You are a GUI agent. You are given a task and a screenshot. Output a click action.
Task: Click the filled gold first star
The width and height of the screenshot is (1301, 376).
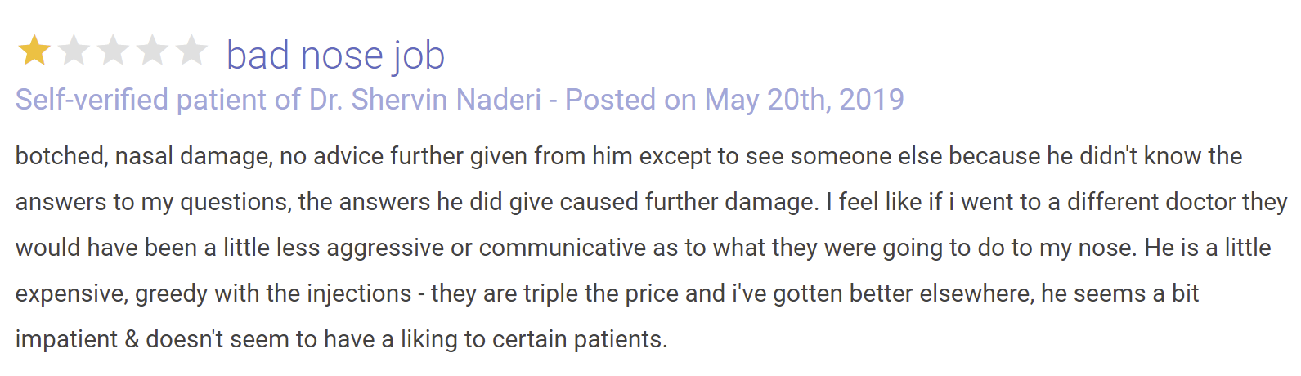34,51
